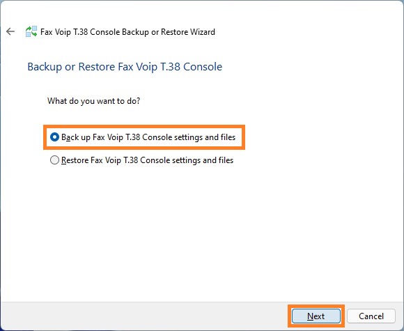Select the Restore settings radio circle
The height and width of the screenshot is (331, 404).
[x=54, y=160]
